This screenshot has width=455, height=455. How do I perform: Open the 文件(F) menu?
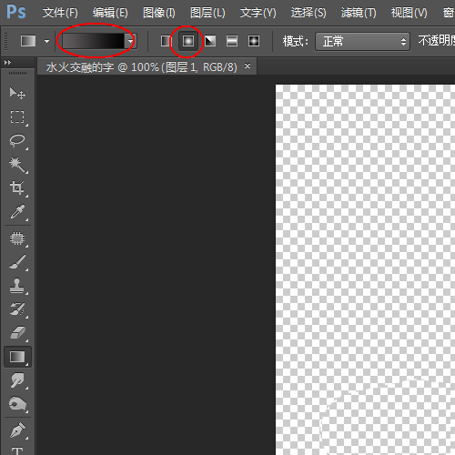pos(60,13)
